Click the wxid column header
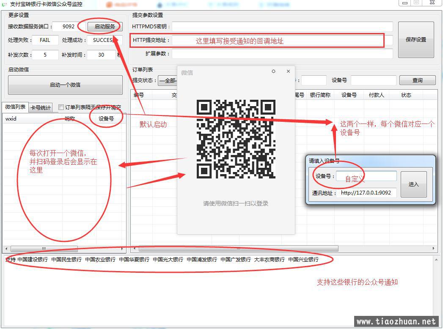The height and width of the screenshot is (329, 443). (x=32, y=119)
